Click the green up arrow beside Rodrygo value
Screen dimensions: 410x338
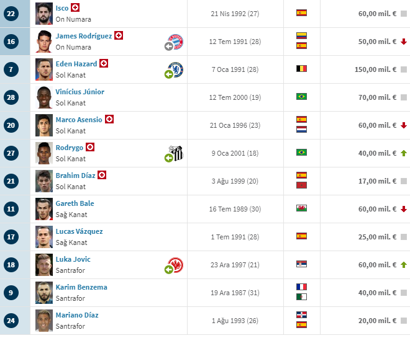(404, 153)
